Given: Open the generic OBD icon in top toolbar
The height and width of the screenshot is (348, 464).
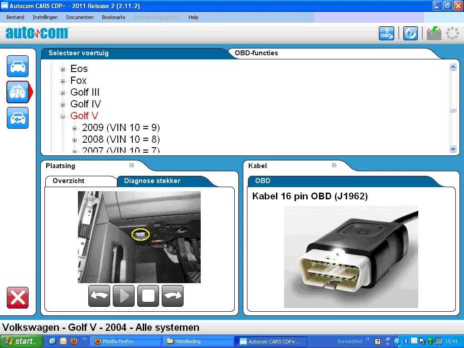Looking at the screenshot, I should pyautogui.click(x=387, y=33).
